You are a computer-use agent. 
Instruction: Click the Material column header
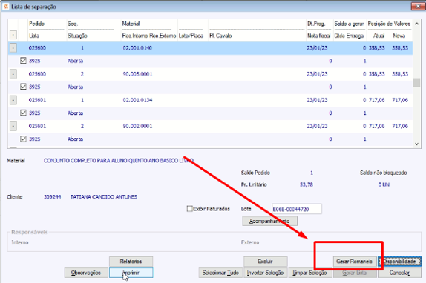131,24
